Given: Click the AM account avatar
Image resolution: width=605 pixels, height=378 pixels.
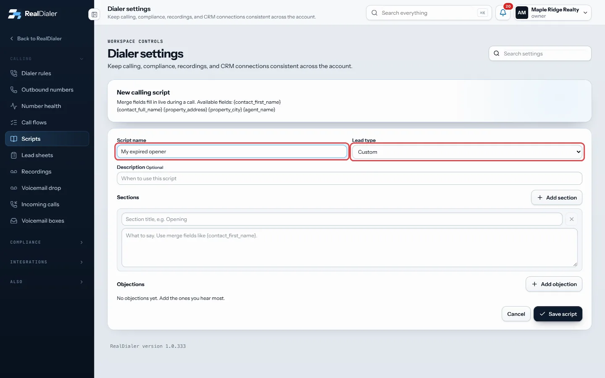Looking at the screenshot, I should tap(522, 13).
